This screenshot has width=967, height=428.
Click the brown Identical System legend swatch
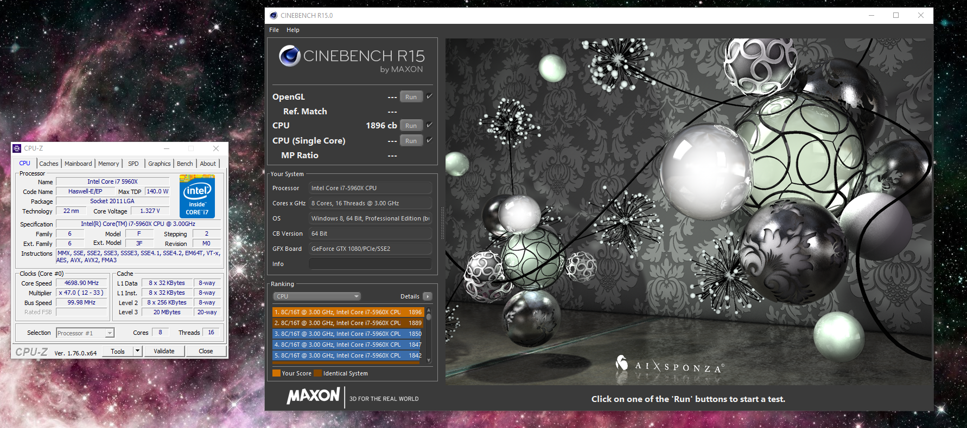tap(318, 373)
